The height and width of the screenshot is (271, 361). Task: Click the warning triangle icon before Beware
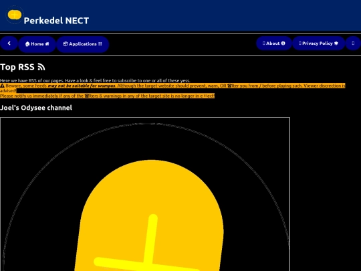(x=2, y=86)
